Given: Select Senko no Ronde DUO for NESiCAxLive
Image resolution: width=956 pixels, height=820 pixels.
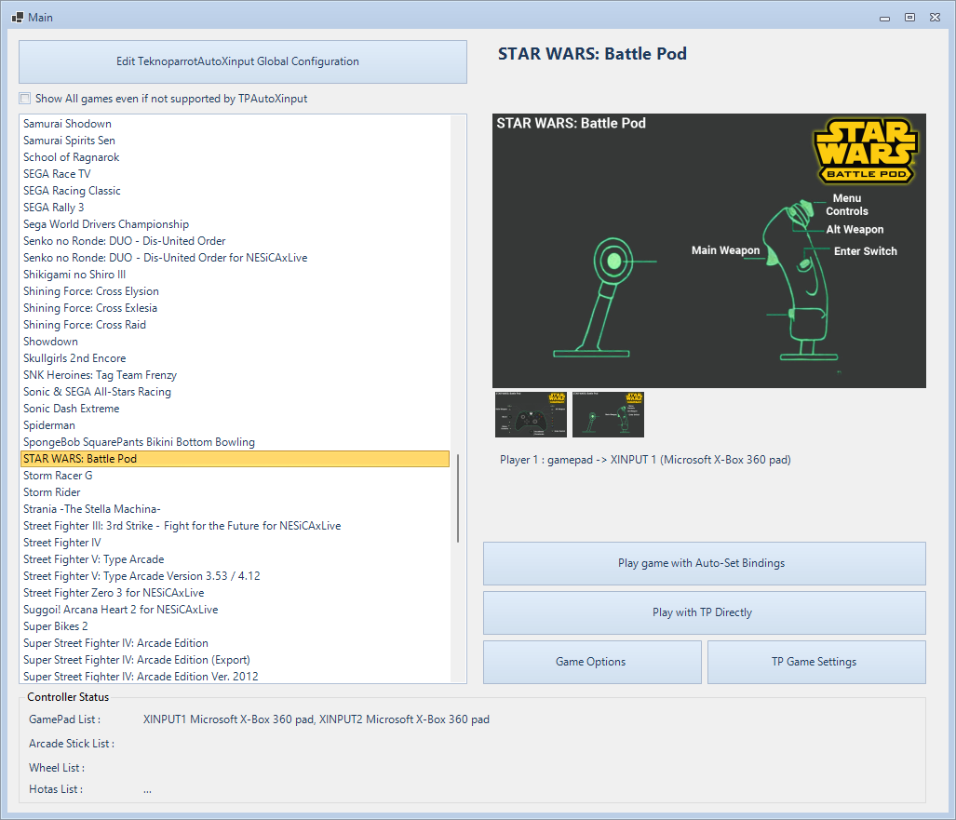Looking at the screenshot, I should click(x=235, y=258).
